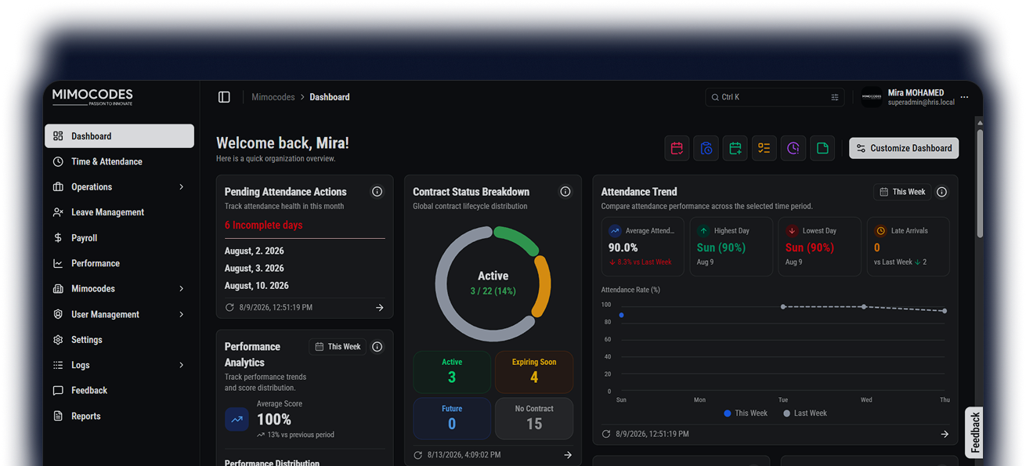The width and height of the screenshot is (1026, 466).
Task: Select the Expiring Soon contracts card
Action: (534, 371)
